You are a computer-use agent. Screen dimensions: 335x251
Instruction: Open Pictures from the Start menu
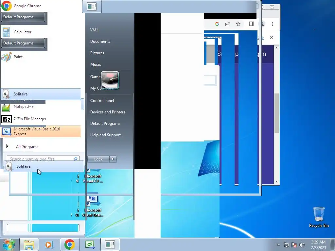(97, 53)
